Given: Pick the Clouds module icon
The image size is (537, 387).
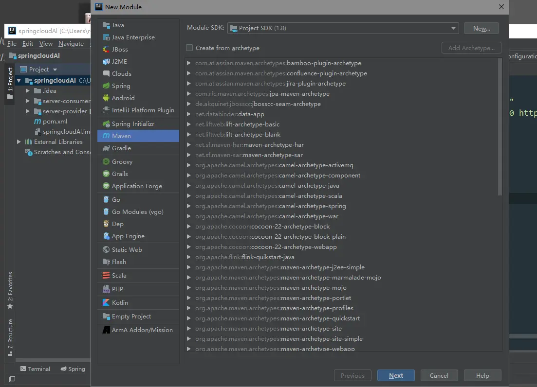Looking at the screenshot, I should (106, 73).
